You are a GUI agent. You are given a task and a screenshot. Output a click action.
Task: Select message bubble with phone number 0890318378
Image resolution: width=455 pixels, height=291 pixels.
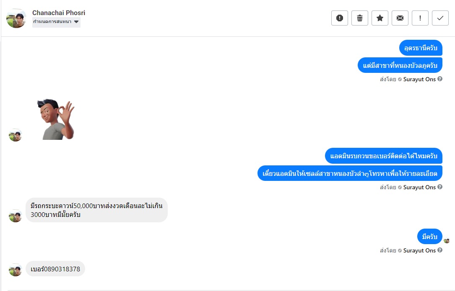55,269
